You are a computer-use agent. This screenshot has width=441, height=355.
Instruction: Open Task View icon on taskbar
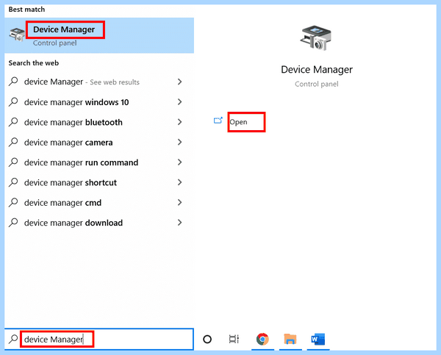(234, 340)
